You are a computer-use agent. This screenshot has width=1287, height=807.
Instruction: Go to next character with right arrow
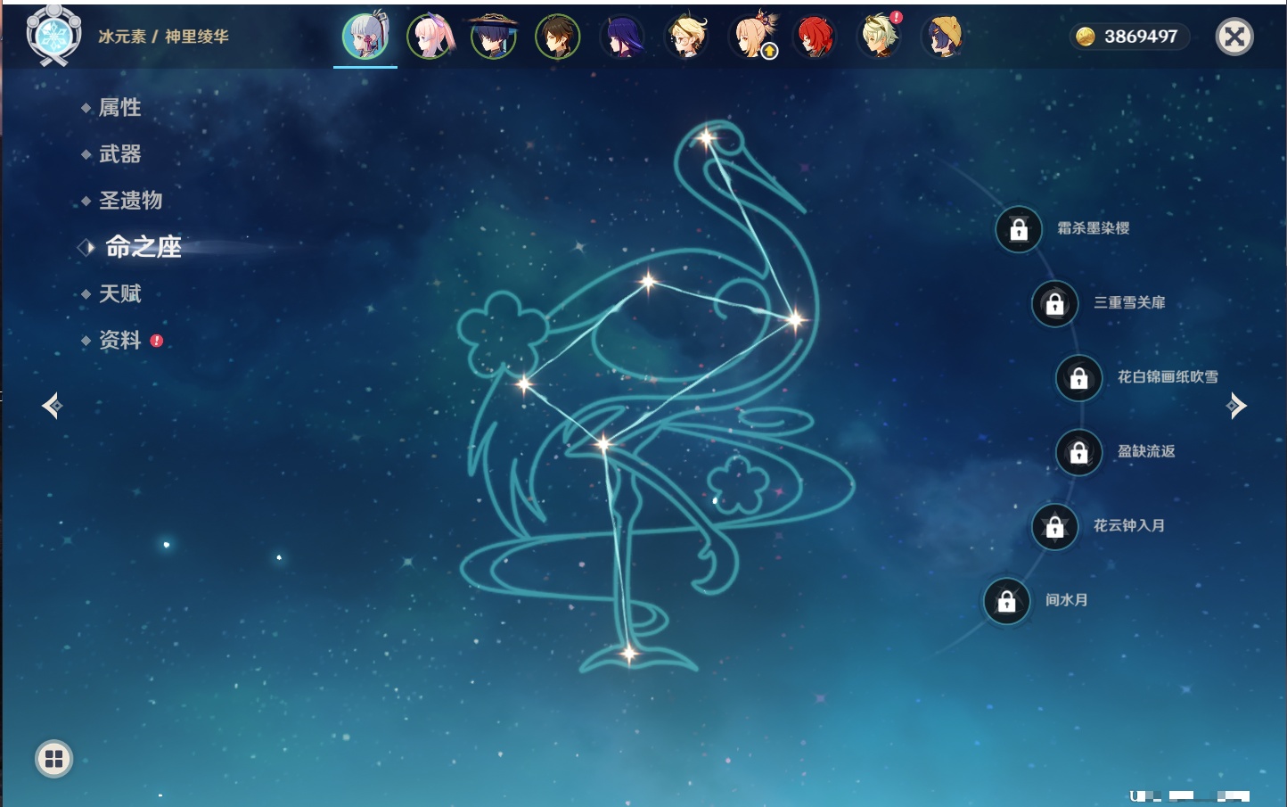tap(1236, 406)
